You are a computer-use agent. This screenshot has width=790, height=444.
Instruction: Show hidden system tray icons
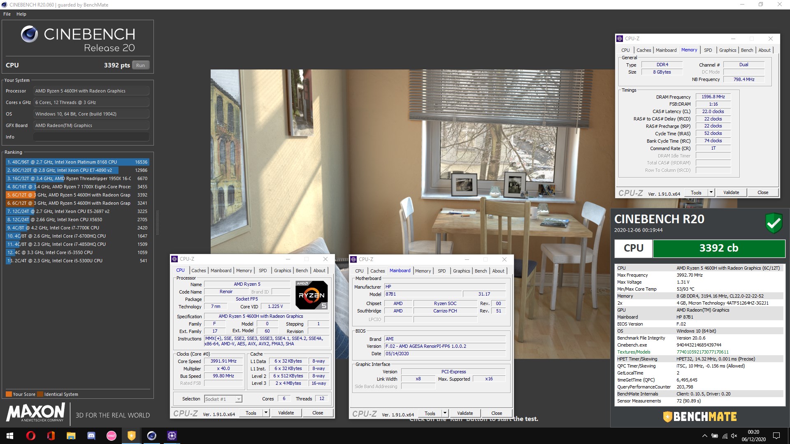coord(704,436)
